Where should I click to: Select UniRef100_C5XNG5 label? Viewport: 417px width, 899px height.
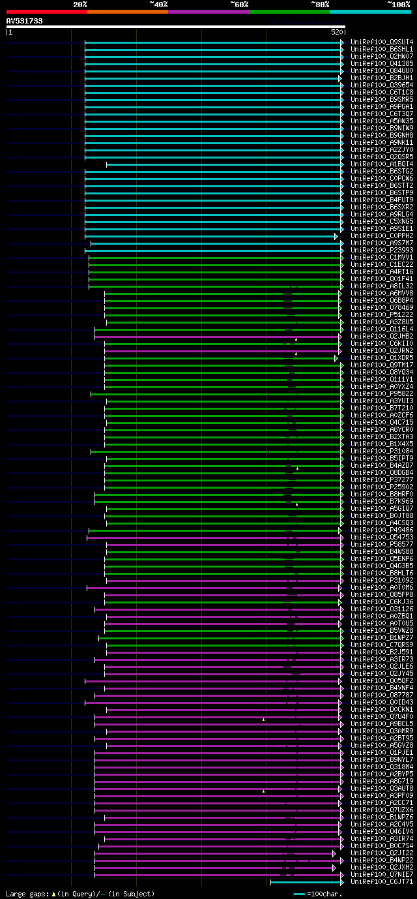point(382,221)
